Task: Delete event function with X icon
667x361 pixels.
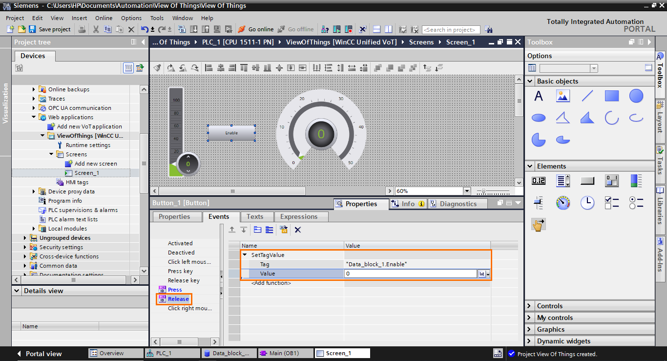Action: 298,230
